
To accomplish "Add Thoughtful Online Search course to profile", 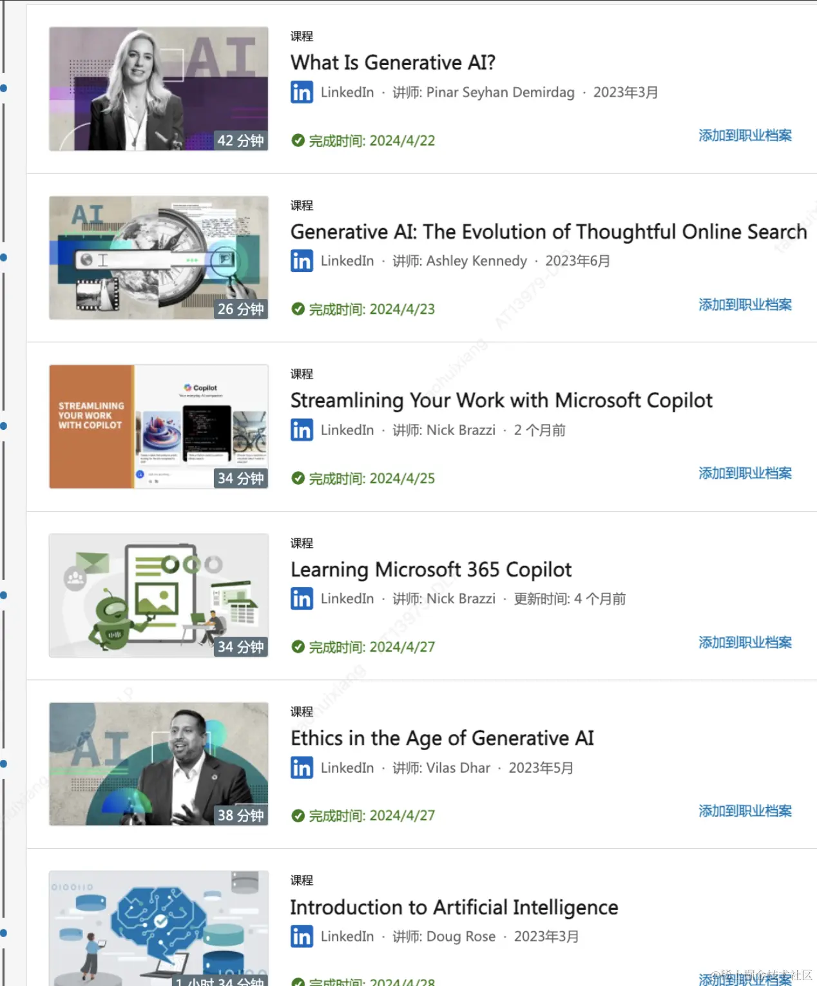I will point(745,304).
